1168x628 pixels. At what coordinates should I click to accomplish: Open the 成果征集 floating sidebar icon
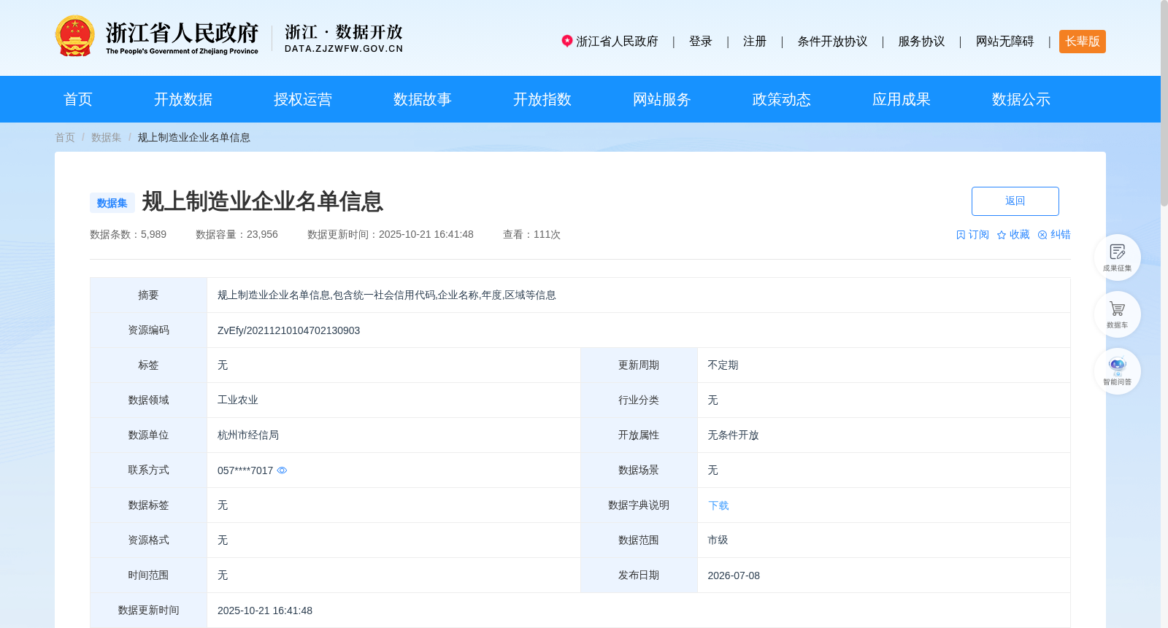pos(1117,257)
